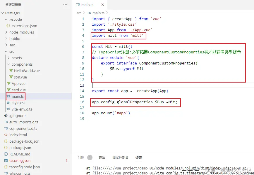254x175 pixels.
Task: Click the TS icon beside main.ts in explorer
Action: (8, 96)
